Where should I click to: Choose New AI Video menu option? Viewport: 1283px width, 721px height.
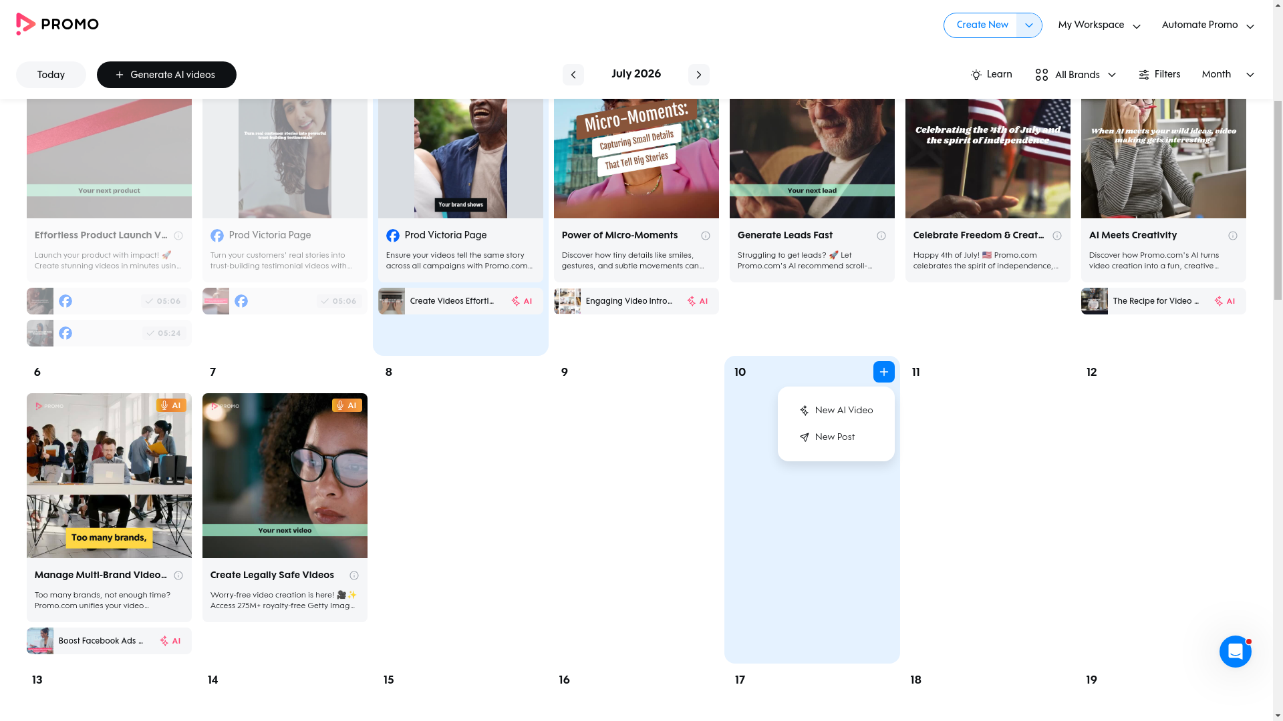click(836, 411)
